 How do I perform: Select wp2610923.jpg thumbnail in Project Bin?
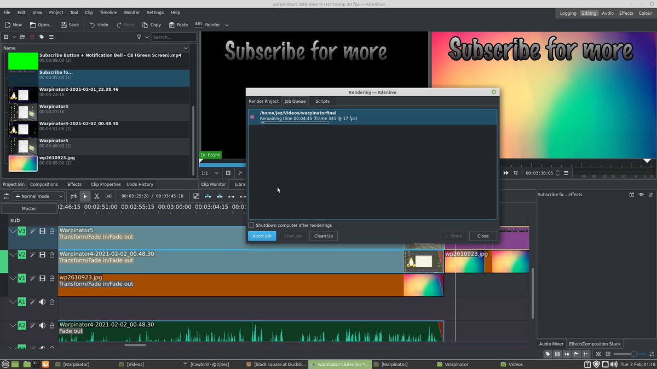(23, 163)
